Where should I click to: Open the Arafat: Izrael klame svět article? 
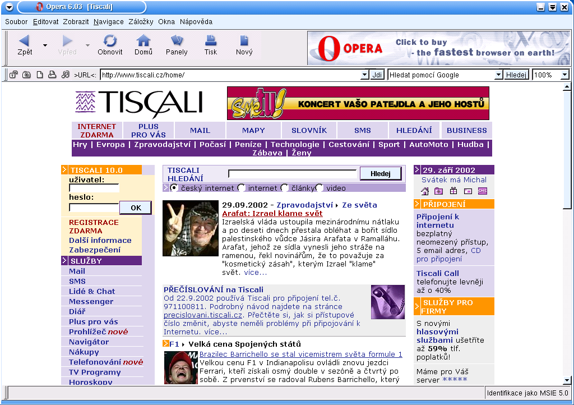tap(272, 214)
